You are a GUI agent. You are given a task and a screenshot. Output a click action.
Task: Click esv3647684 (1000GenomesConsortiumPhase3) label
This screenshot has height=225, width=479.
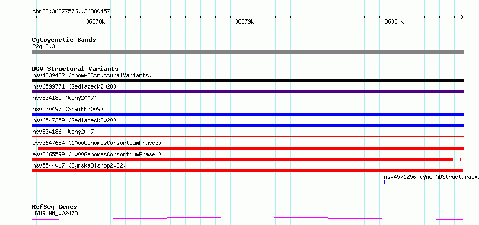tap(97, 143)
